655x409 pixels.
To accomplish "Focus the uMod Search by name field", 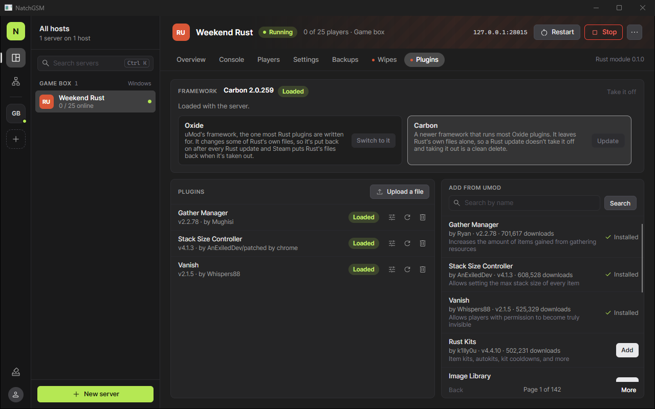I will coord(525,203).
